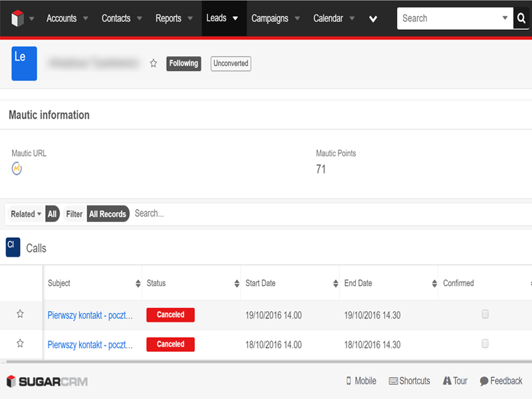Open the Tour icon in footer

(x=447, y=381)
